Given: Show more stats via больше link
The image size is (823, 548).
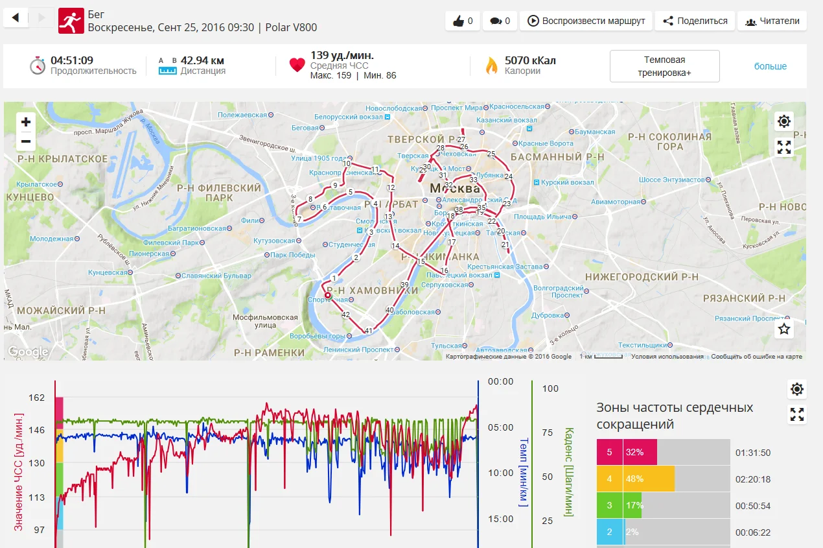Looking at the screenshot, I should click(x=771, y=66).
